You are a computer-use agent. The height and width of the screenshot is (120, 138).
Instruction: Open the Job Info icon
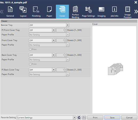[x=115, y=9]
